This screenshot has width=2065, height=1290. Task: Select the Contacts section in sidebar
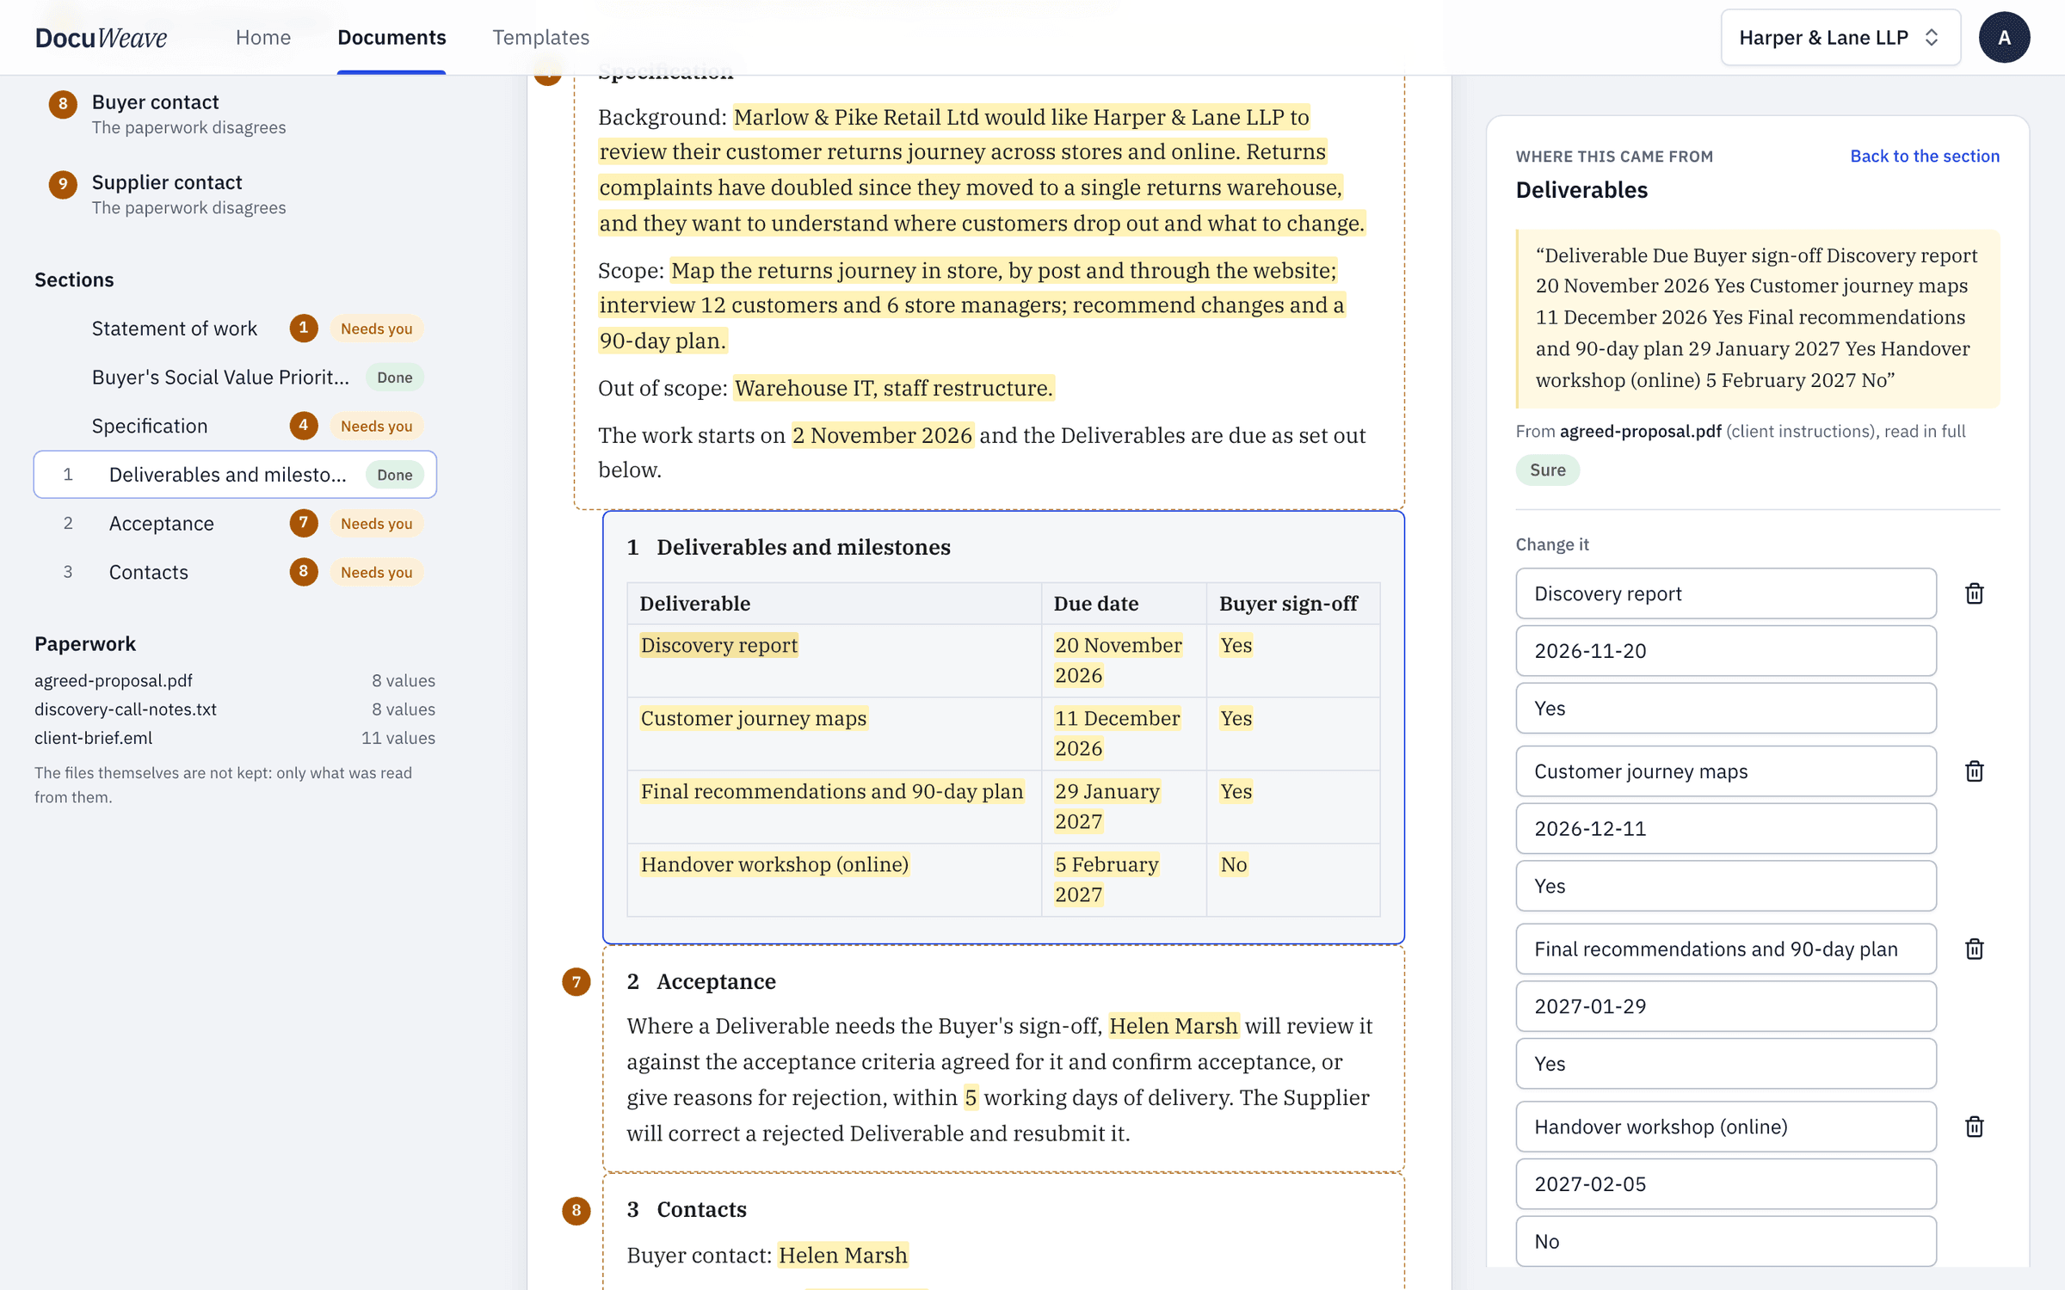(234, 572)
